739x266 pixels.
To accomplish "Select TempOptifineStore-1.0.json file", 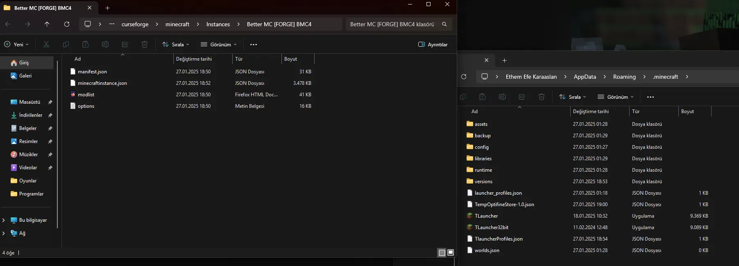I will tap(504, 205).
